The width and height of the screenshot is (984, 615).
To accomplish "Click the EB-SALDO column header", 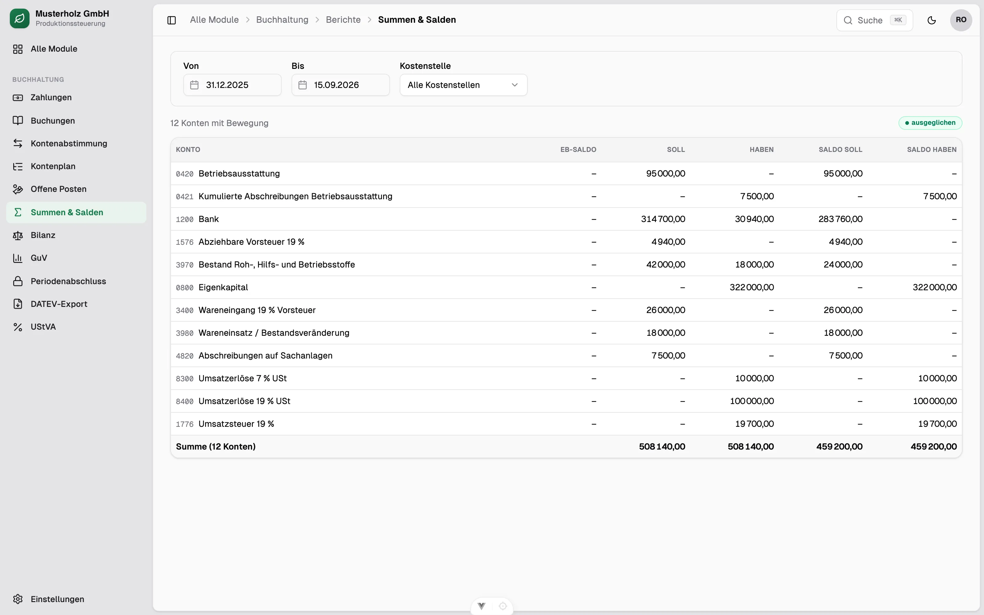I will click(x=578, y=150).
